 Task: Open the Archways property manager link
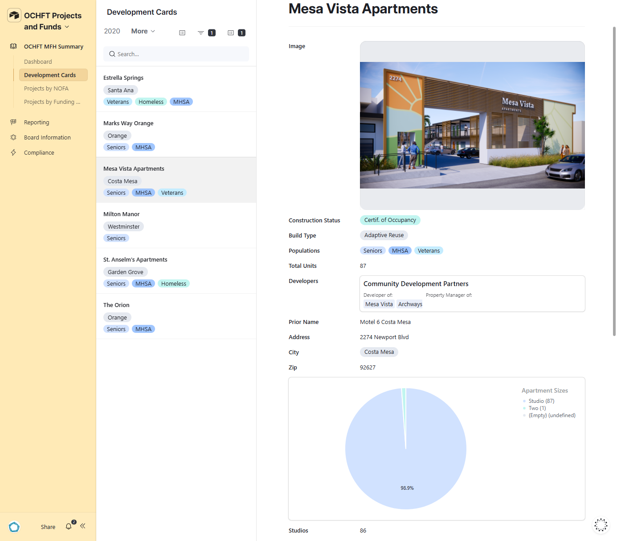click(410, 304)
